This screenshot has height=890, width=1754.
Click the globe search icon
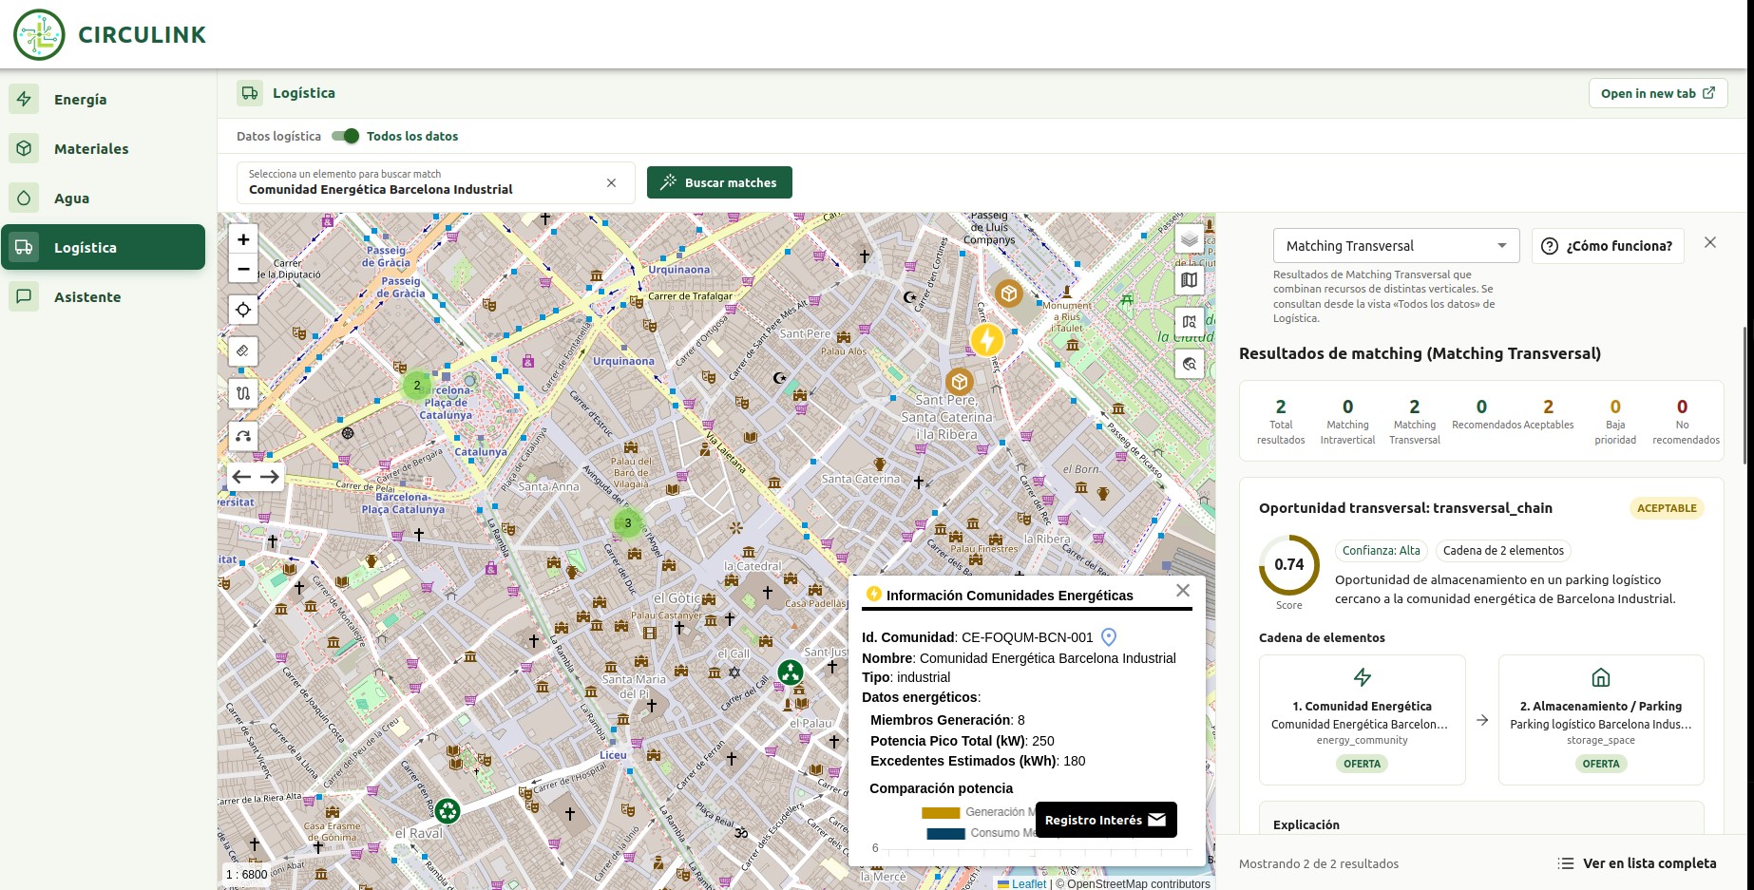click(x=1190, y=364)
